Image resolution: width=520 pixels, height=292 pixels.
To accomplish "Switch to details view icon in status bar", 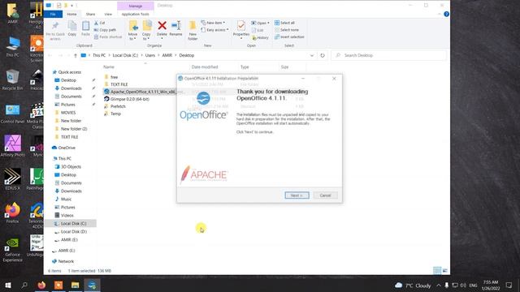I will coord(437,271).
